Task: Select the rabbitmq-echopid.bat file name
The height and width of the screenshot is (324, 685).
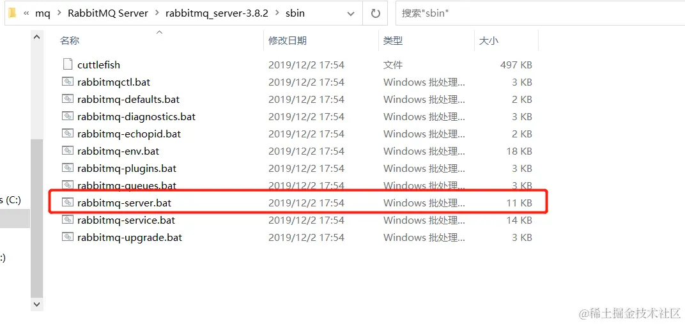Action: tap(129, 134)
